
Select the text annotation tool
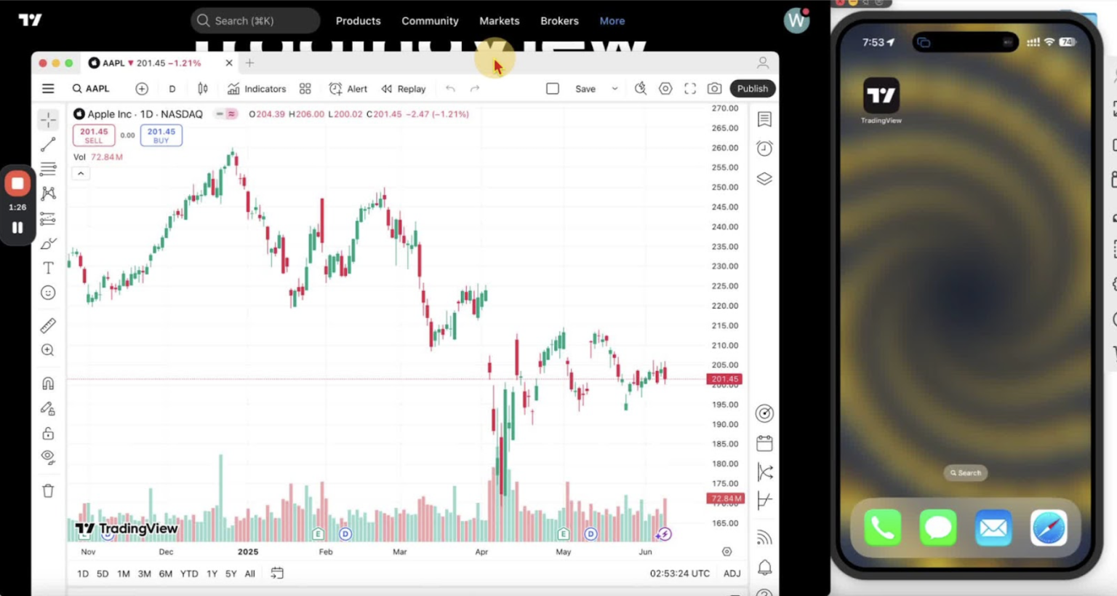tap(47, 267)
